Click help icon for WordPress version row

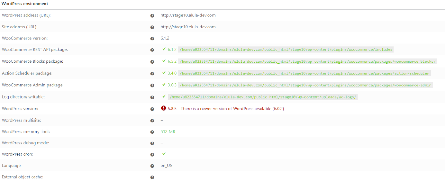click(152, 109)
